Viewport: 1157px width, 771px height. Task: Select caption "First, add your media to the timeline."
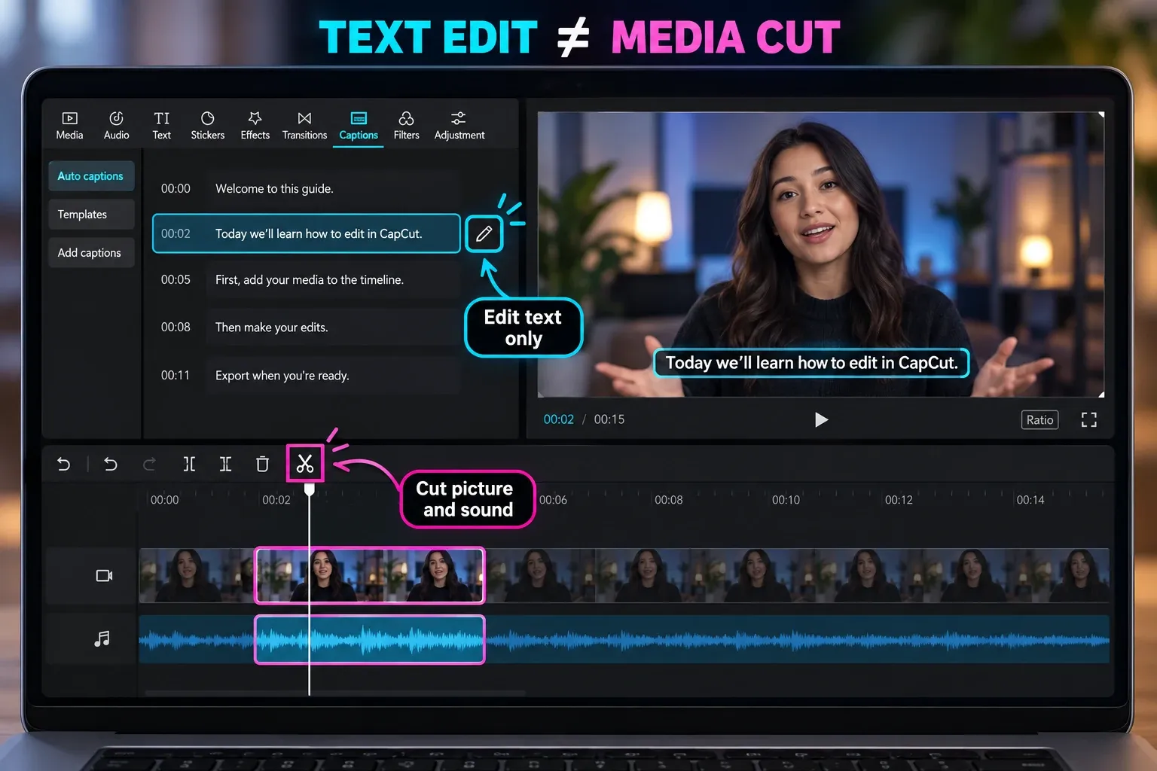(307, 279)
